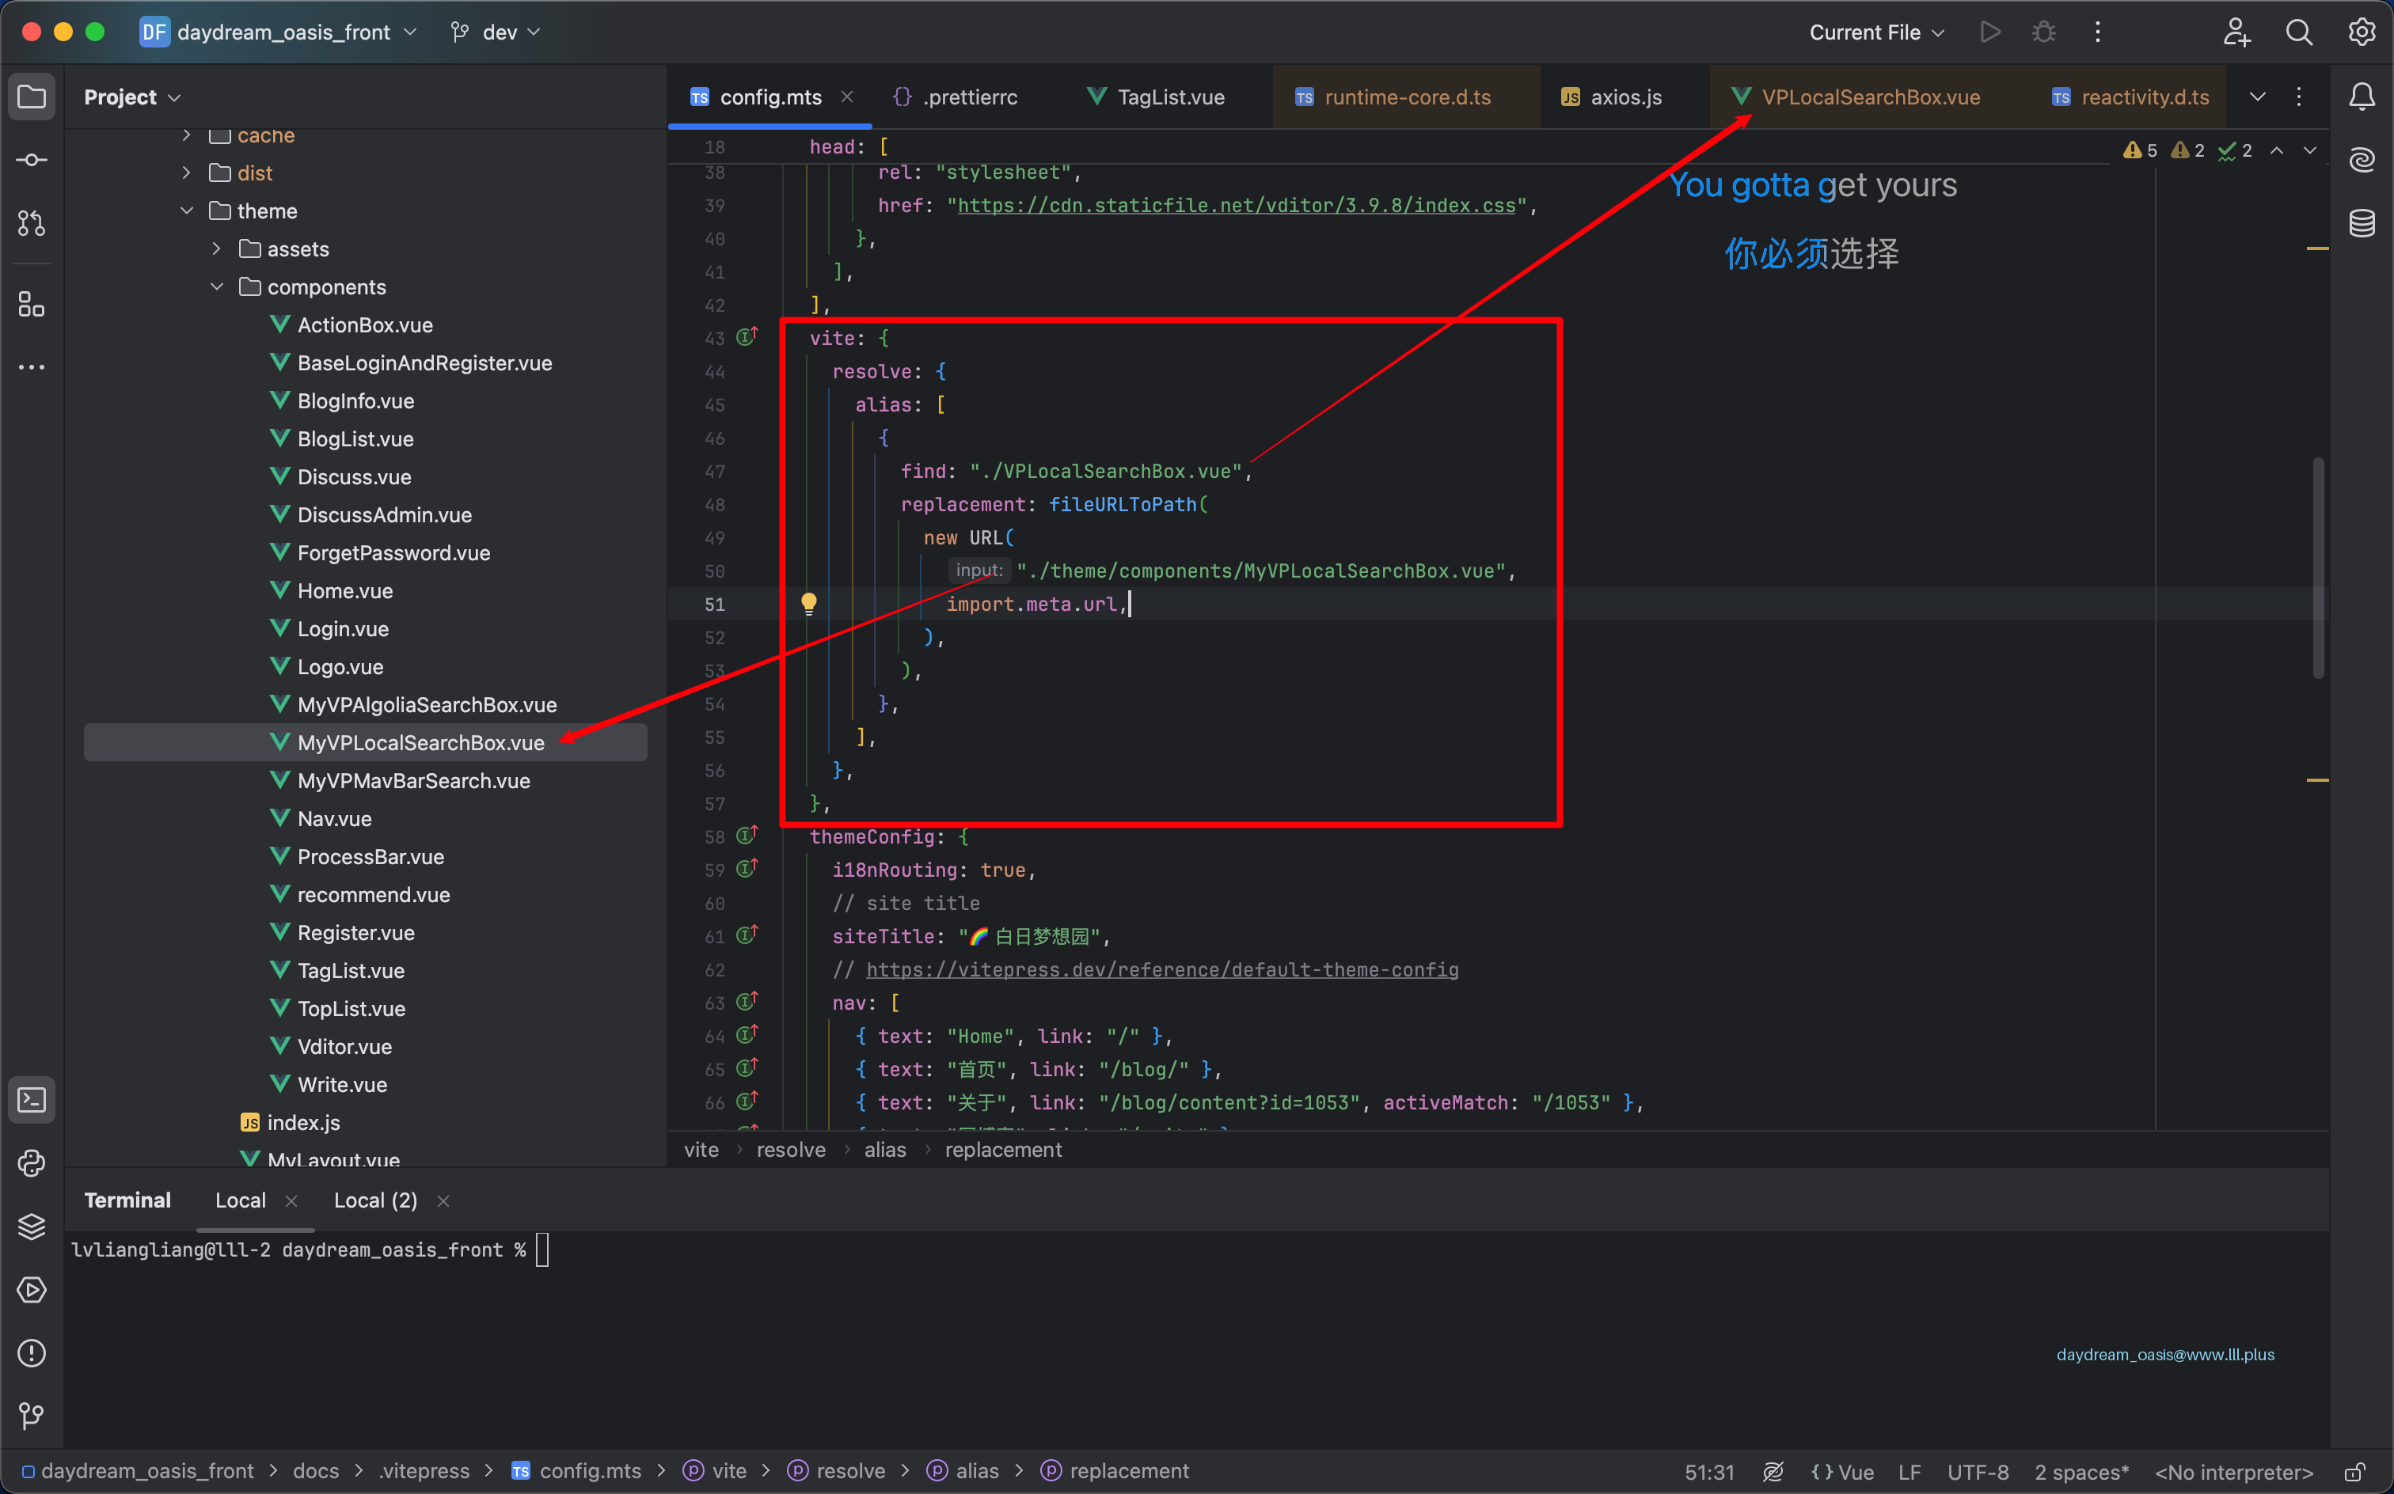2394x1494 pixels.
Task: Toggle code inspection status bar icon
Action: [1773, 1471]
